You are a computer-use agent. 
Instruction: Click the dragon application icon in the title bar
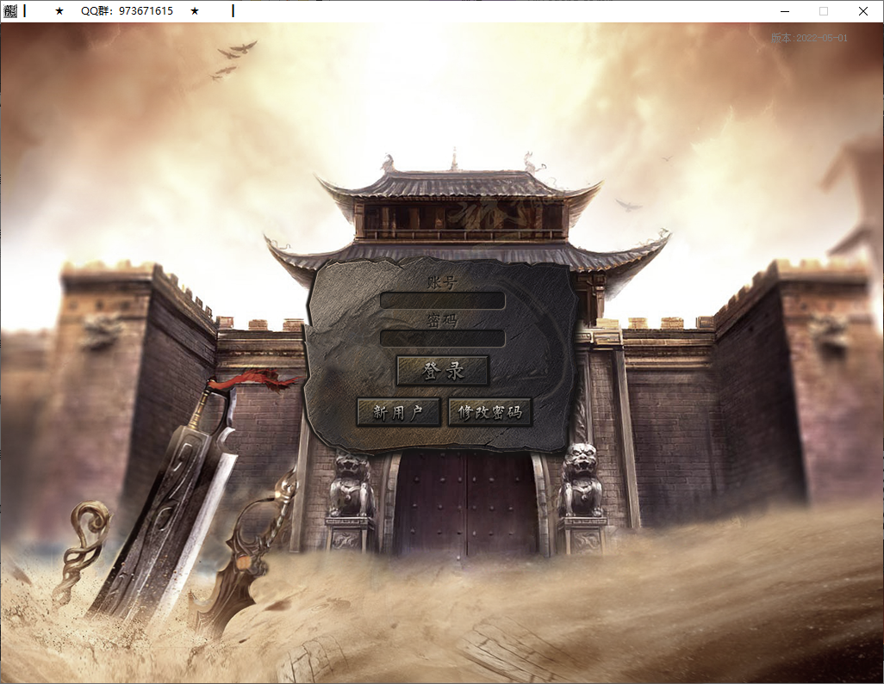coord(12,11)
